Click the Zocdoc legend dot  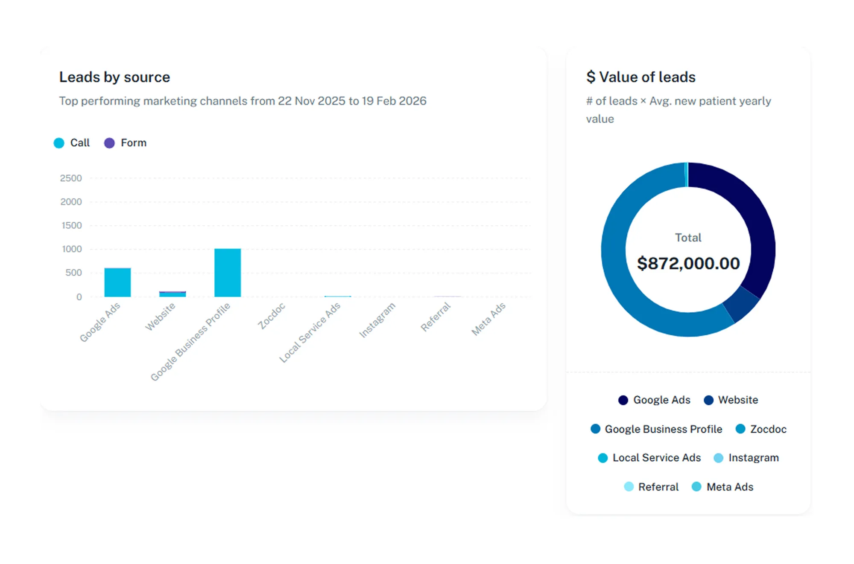click(740, 429)
